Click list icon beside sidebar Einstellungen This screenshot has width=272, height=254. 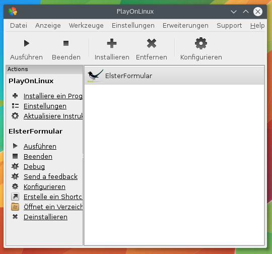click(x=15, y=106)
